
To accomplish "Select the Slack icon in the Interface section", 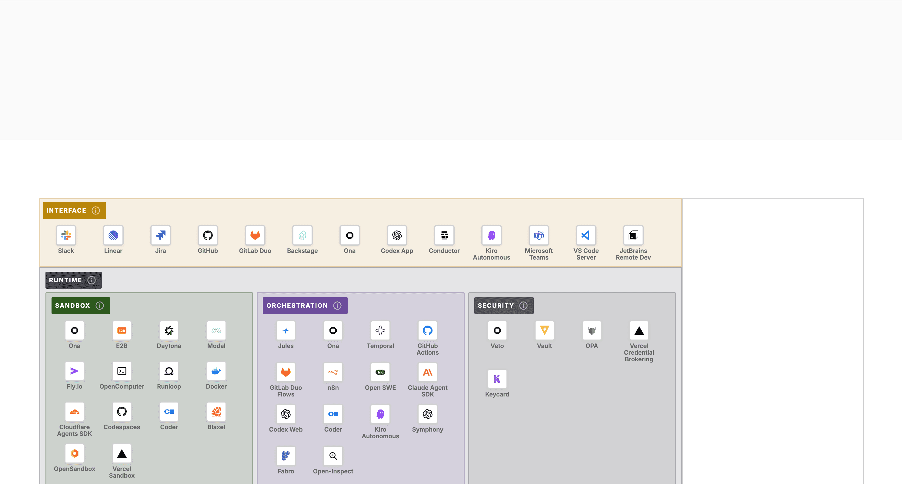I will [x=66, y=236].
